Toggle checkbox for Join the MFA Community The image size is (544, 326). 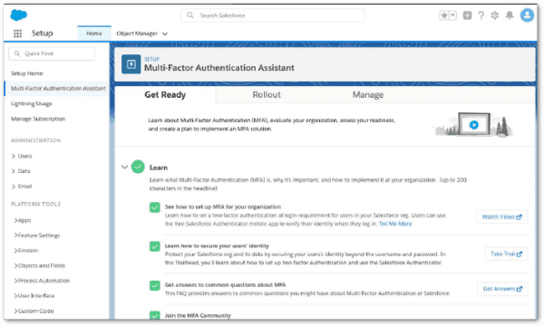coord(155,315)
